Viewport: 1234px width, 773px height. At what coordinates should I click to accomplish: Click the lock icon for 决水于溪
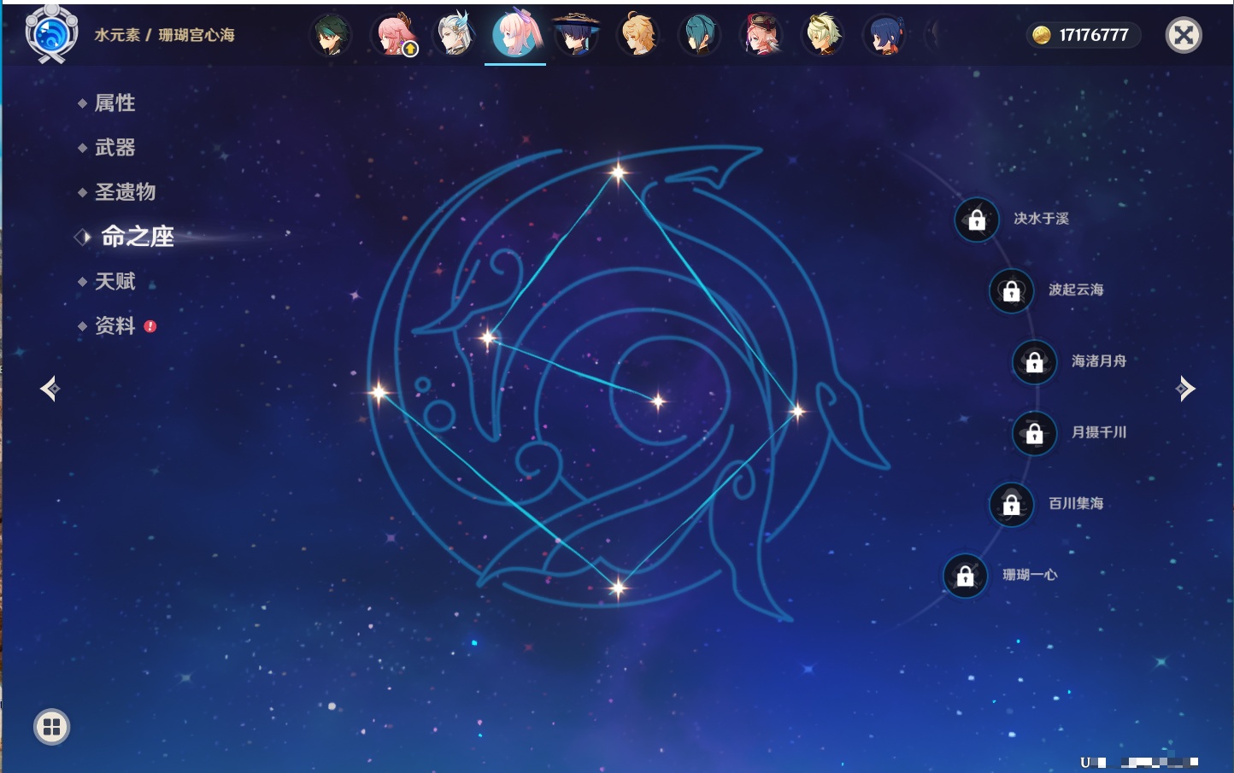point(977,220)
